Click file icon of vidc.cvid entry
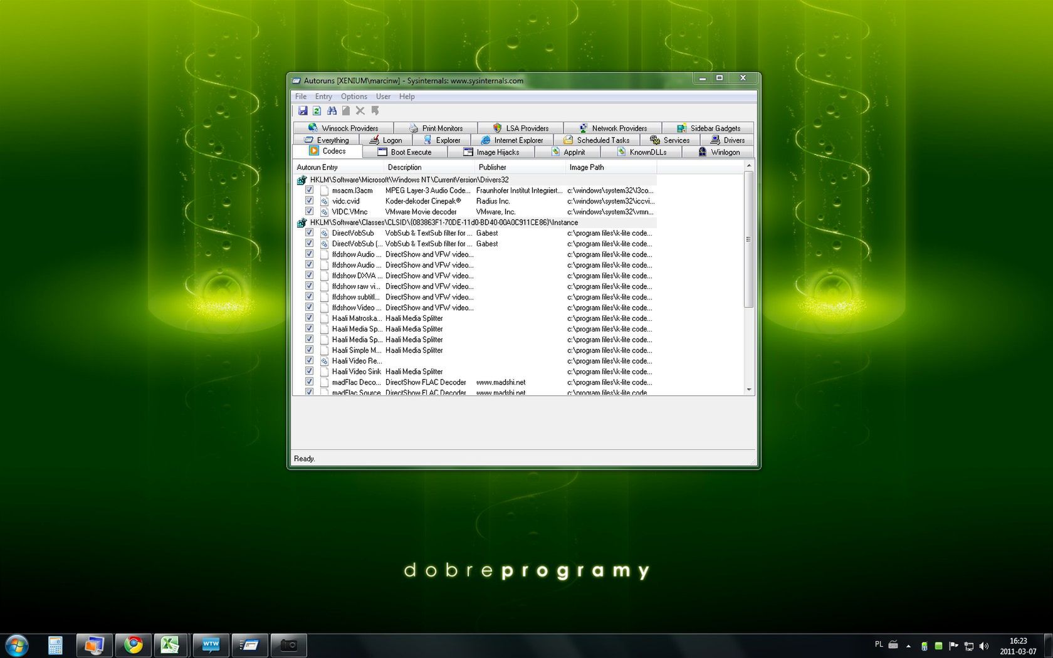1053x658 pixels. tap(324, 201)
